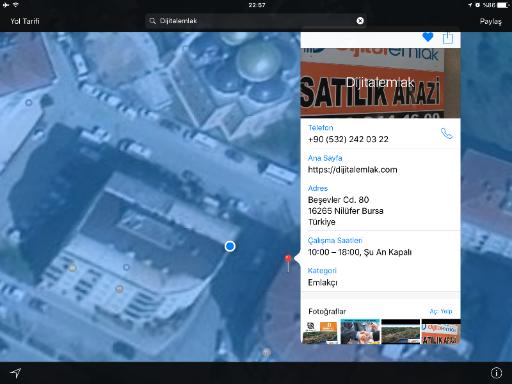Tap the current location arrow icon
Screen dimensions: 512x384
(x=15, y=373)
